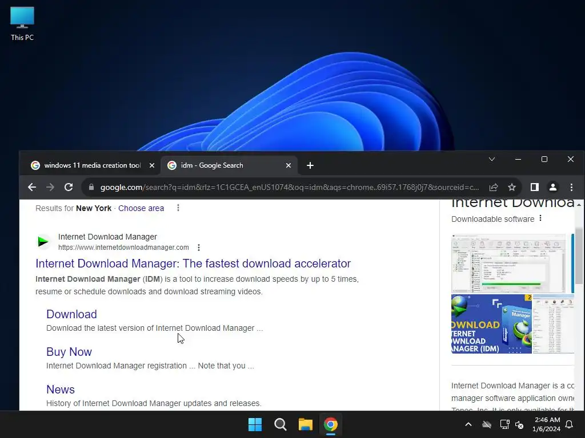
Task: Click Internet Download Manager site favicon
Action: coord(43,242)
